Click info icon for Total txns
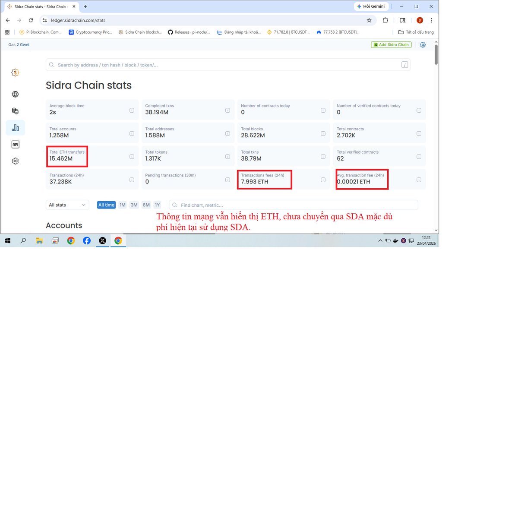 tap(323, 157)
